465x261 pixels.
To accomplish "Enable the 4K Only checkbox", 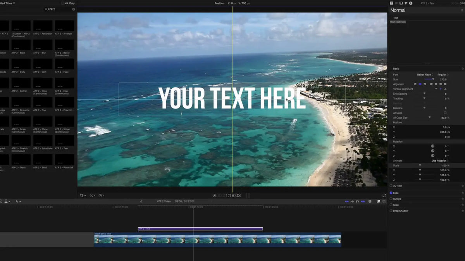I will [63, 3].
